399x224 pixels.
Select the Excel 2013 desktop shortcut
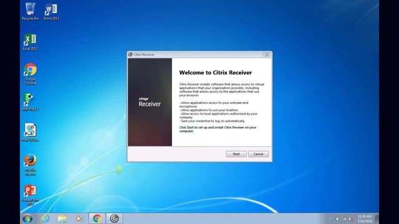(x=30, y=42)
